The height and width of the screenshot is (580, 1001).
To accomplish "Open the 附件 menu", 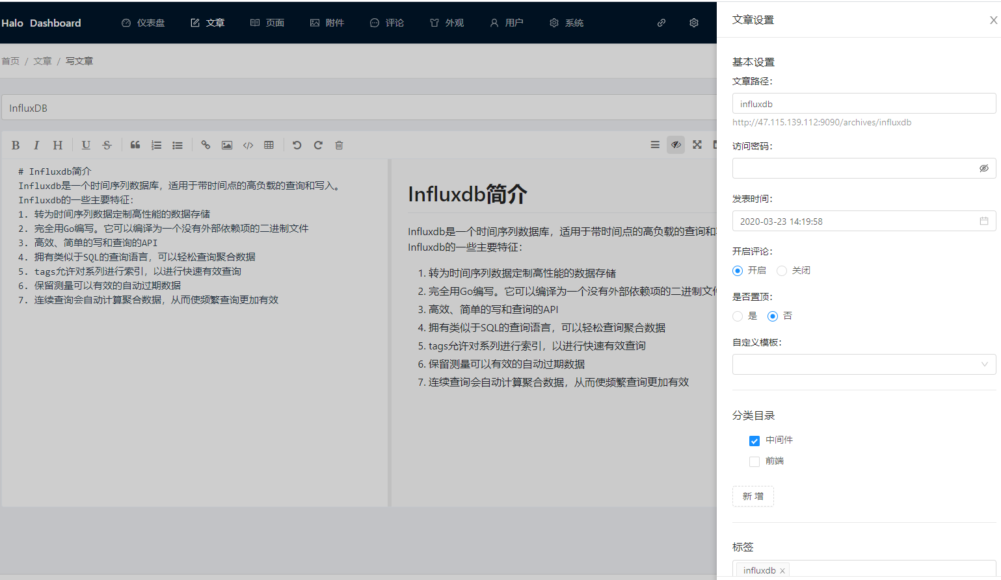I will pyautogui.click(x=327, y=23).
